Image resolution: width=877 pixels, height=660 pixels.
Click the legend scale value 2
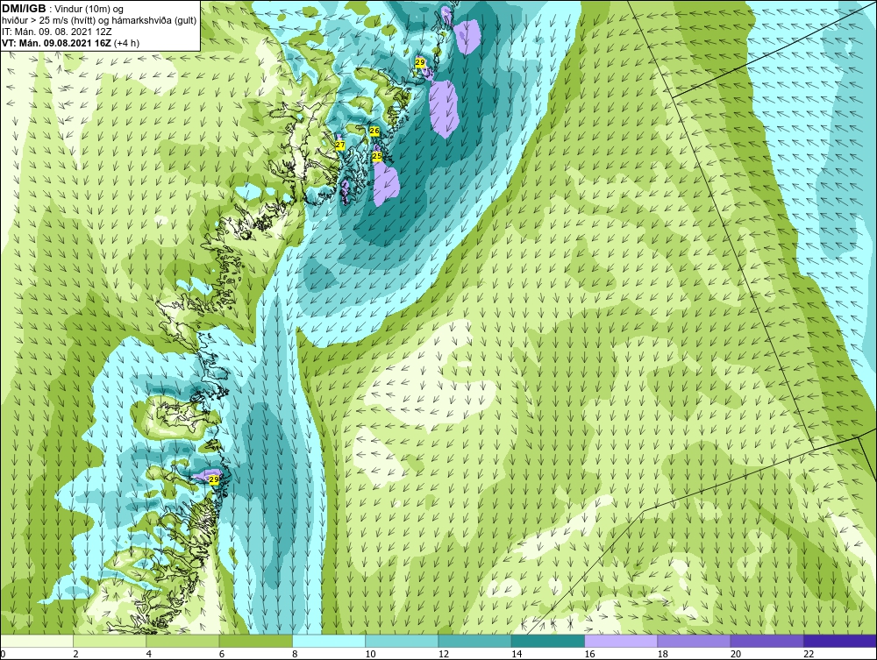click(x=75, y=655)
